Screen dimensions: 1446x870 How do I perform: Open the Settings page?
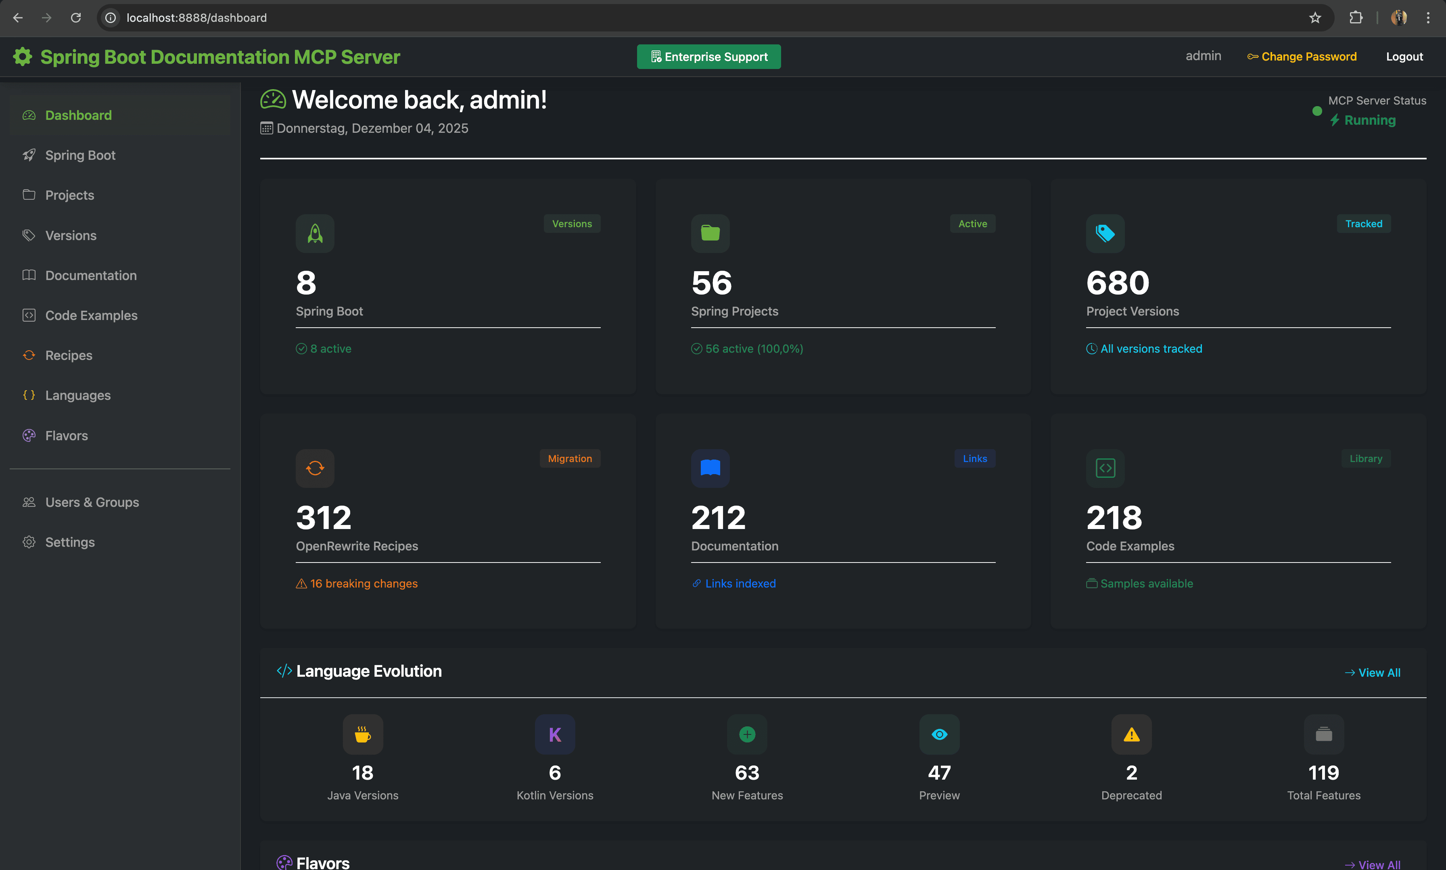[70, 542]
